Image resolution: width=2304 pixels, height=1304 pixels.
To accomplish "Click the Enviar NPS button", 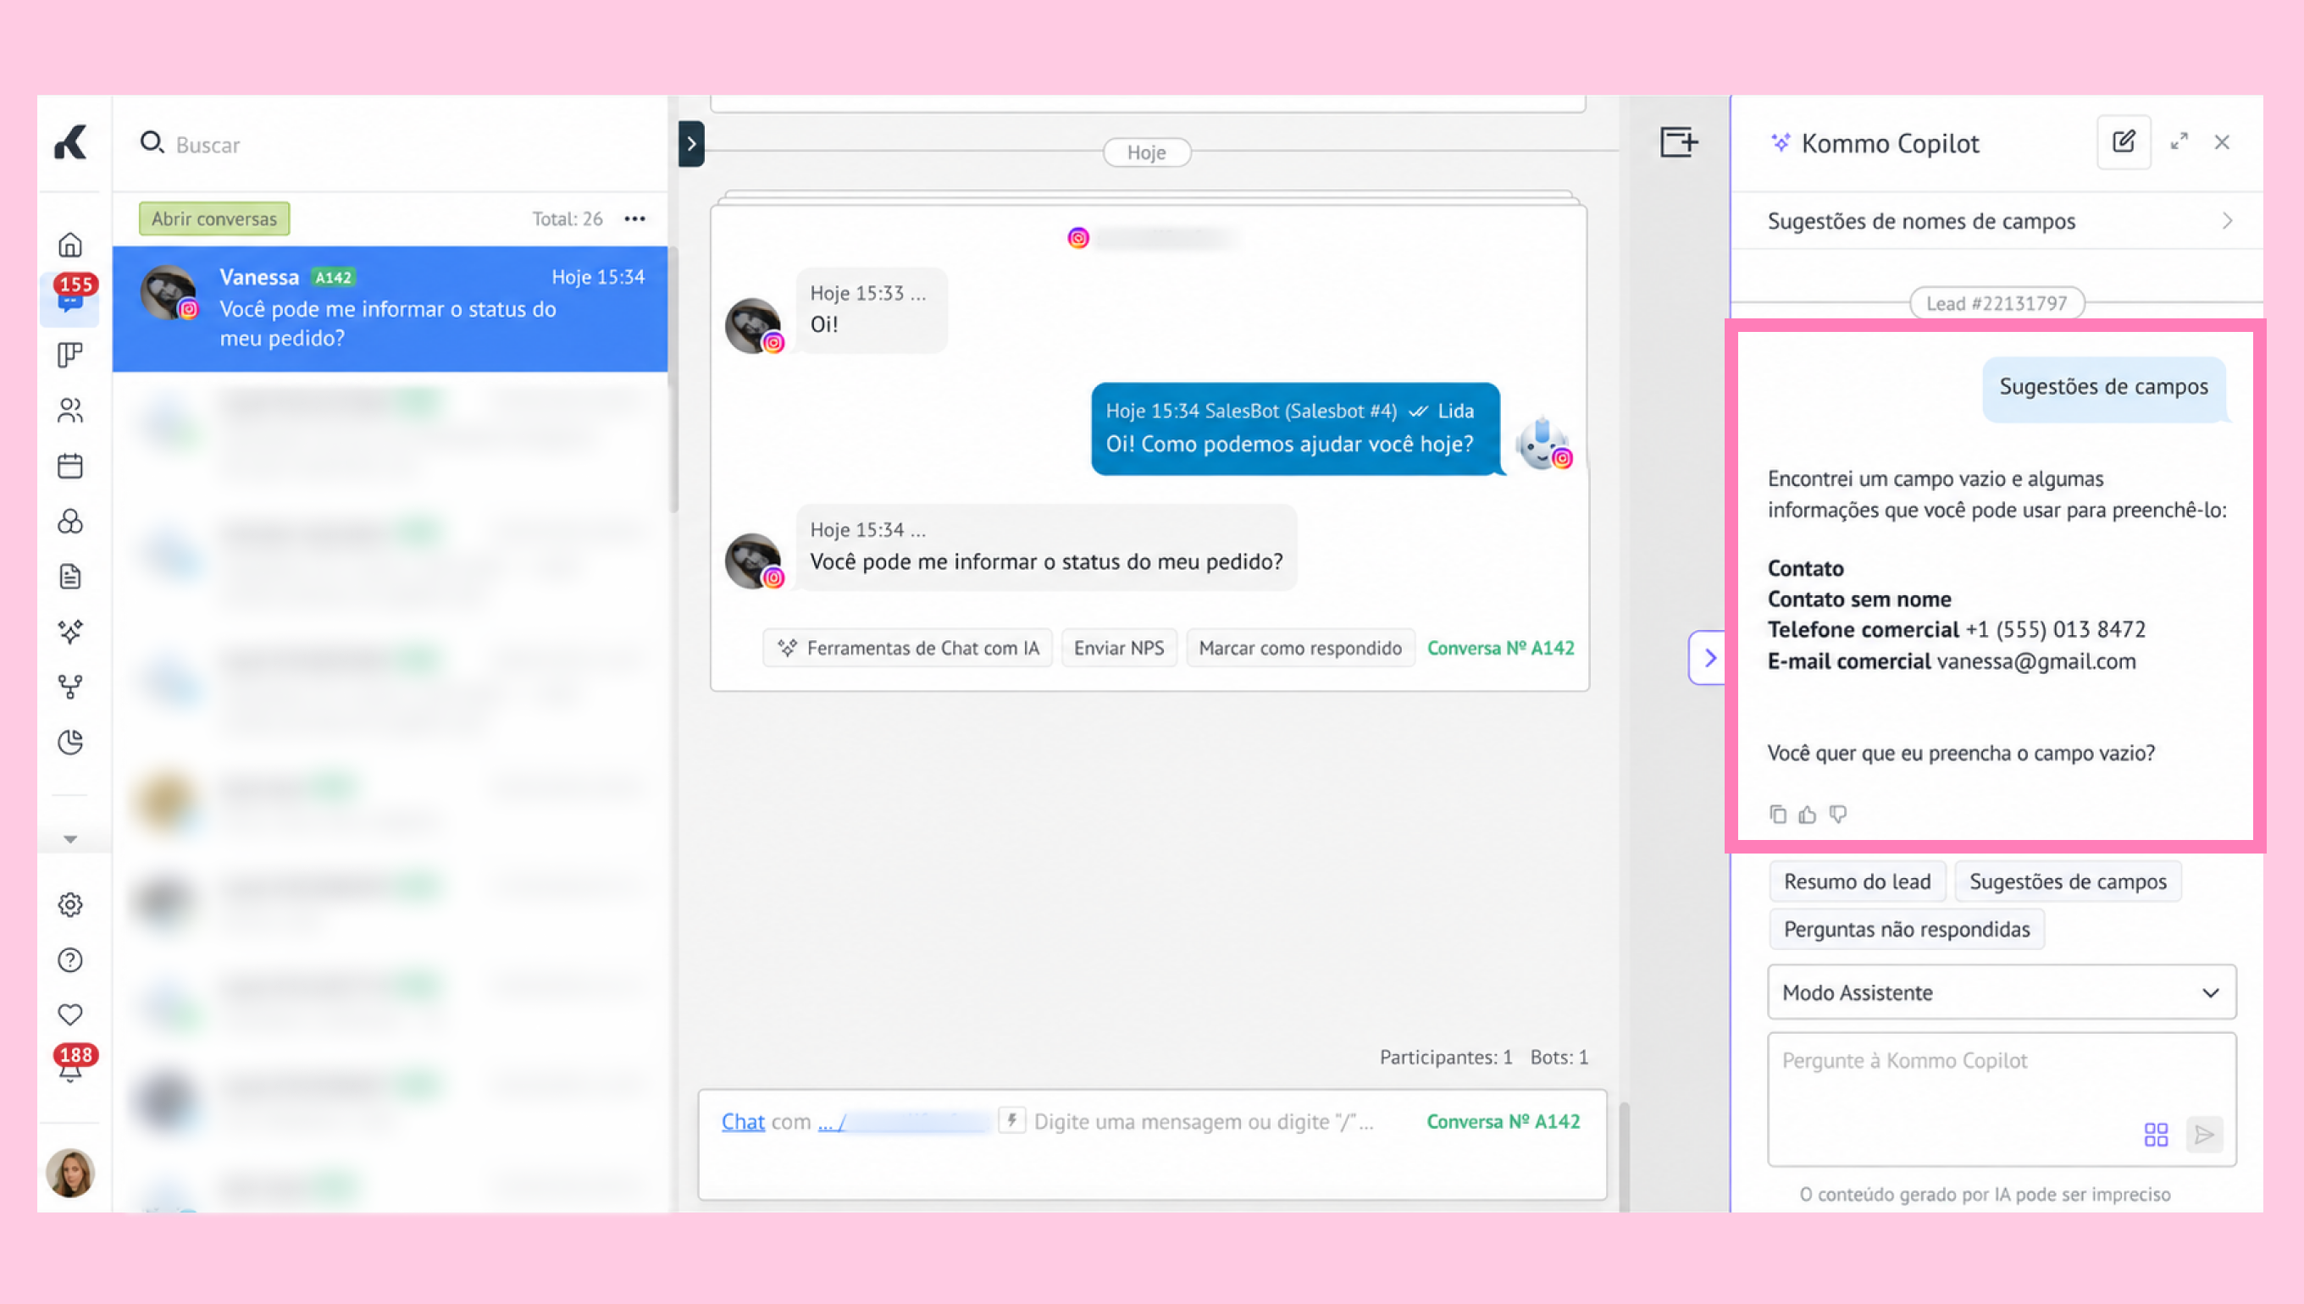I will click(1119, 648).
